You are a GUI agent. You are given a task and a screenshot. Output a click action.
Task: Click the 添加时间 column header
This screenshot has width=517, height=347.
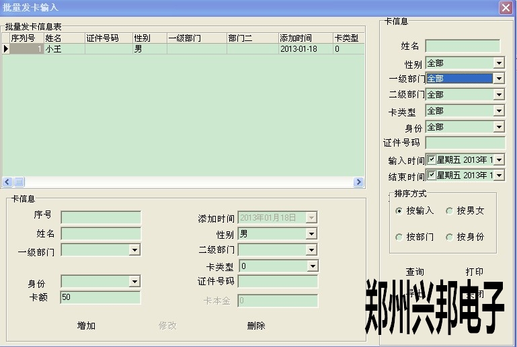tap(306, 38)
